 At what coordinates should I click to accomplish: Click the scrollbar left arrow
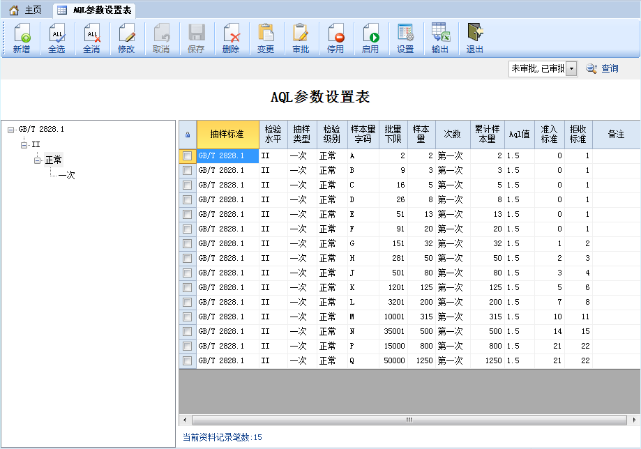[x=185, y=420]
